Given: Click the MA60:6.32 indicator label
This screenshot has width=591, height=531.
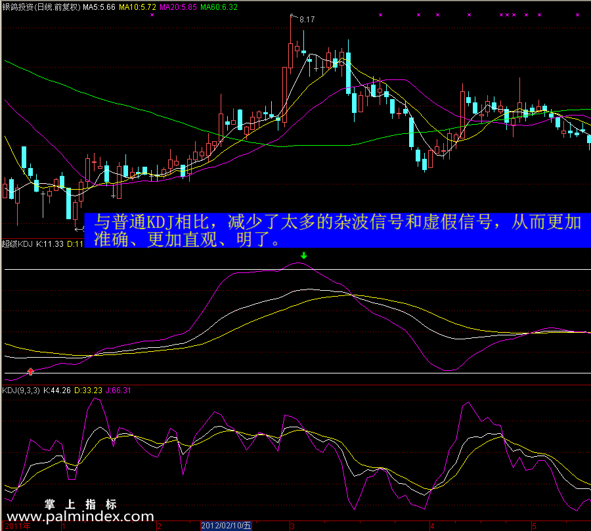Looking at the screenshot, I should pos(219,7).
